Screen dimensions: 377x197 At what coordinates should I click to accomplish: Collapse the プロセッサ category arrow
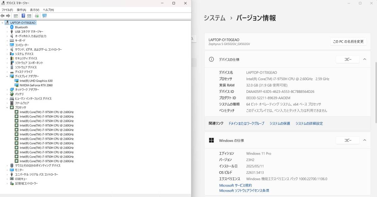7,107
